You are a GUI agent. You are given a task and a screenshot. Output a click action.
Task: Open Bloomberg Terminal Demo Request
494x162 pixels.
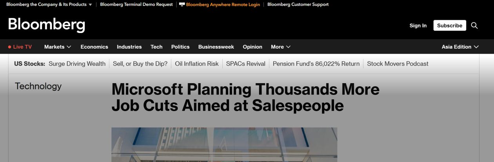136,5
